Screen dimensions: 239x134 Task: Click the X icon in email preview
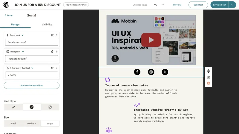[x=165, y=72]
